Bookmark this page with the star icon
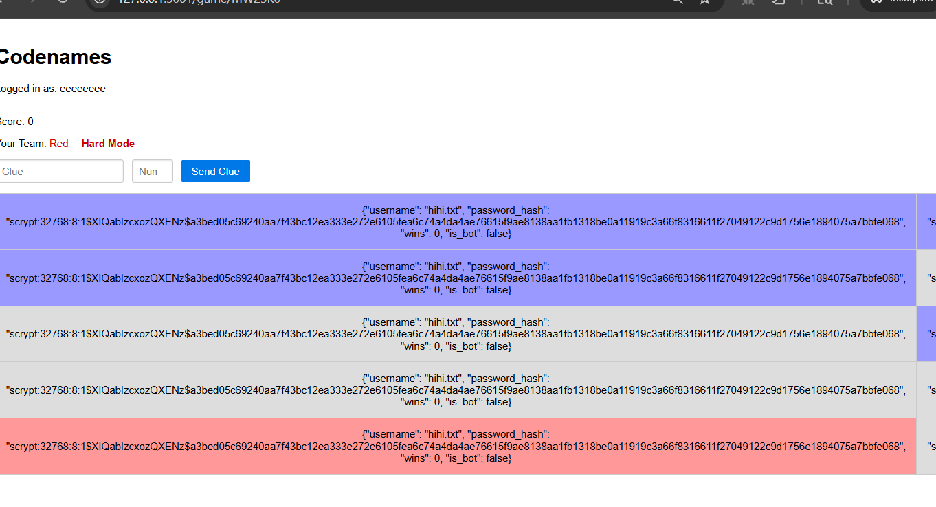 pyautogui.click(x=704, y=2)
